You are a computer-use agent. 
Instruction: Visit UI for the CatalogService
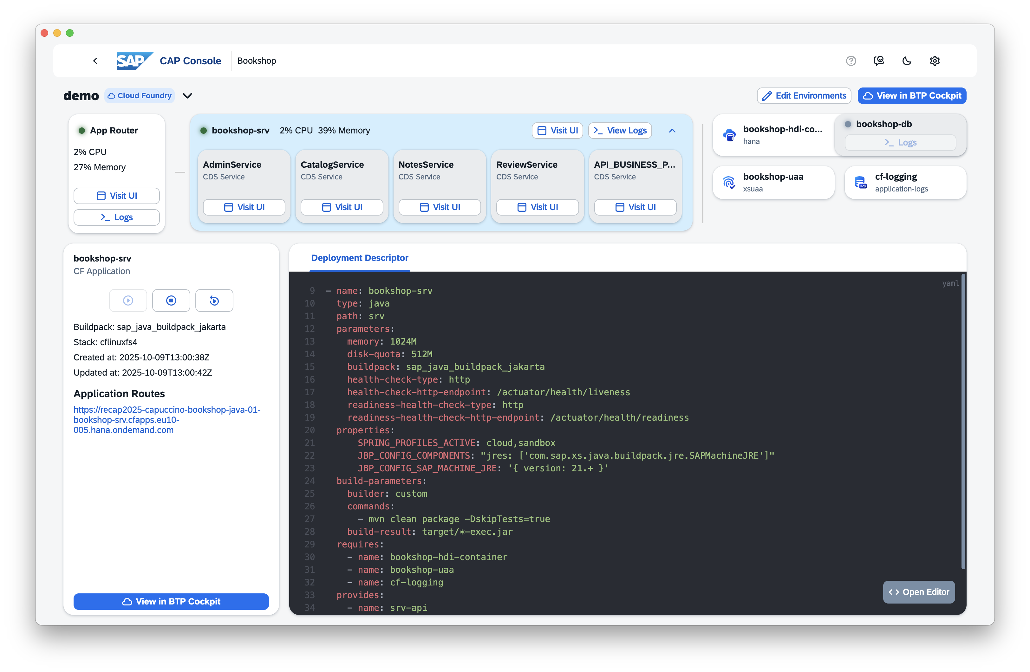342,207
